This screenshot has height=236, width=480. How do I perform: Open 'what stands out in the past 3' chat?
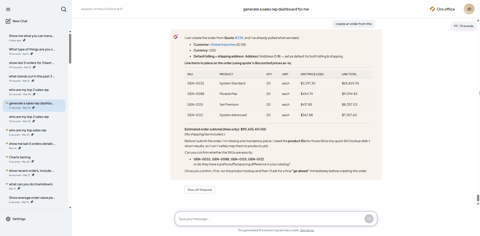(x=32, y=76)
